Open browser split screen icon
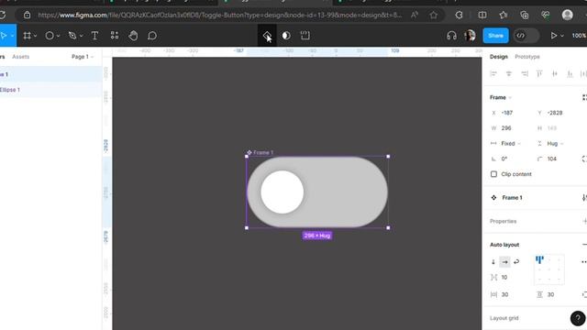Viewport: 587px width, 330px height. [482, 15]
